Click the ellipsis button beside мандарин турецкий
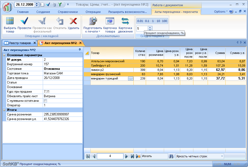The width and height of the screenshot is (248, 167). coord(130,79)
